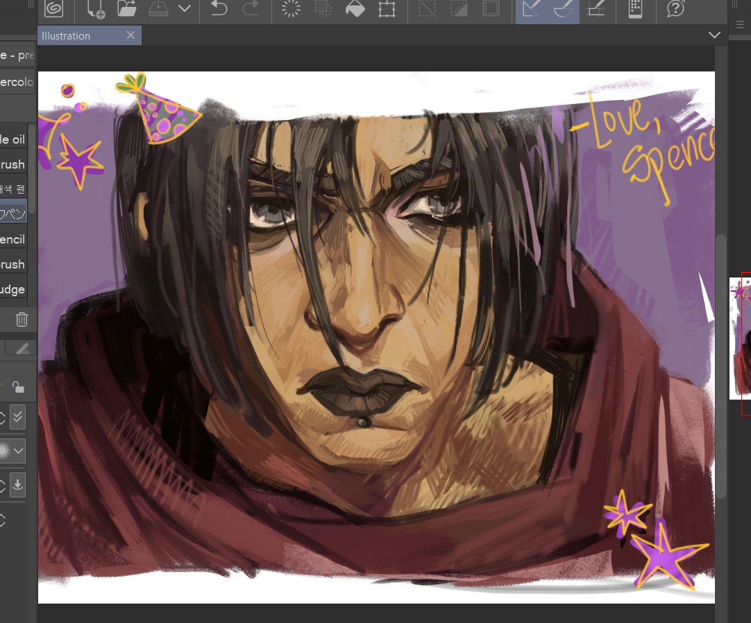Open smartphone connection icon
This screenshot has height=623, width=751.
click(x=635, y=8)
